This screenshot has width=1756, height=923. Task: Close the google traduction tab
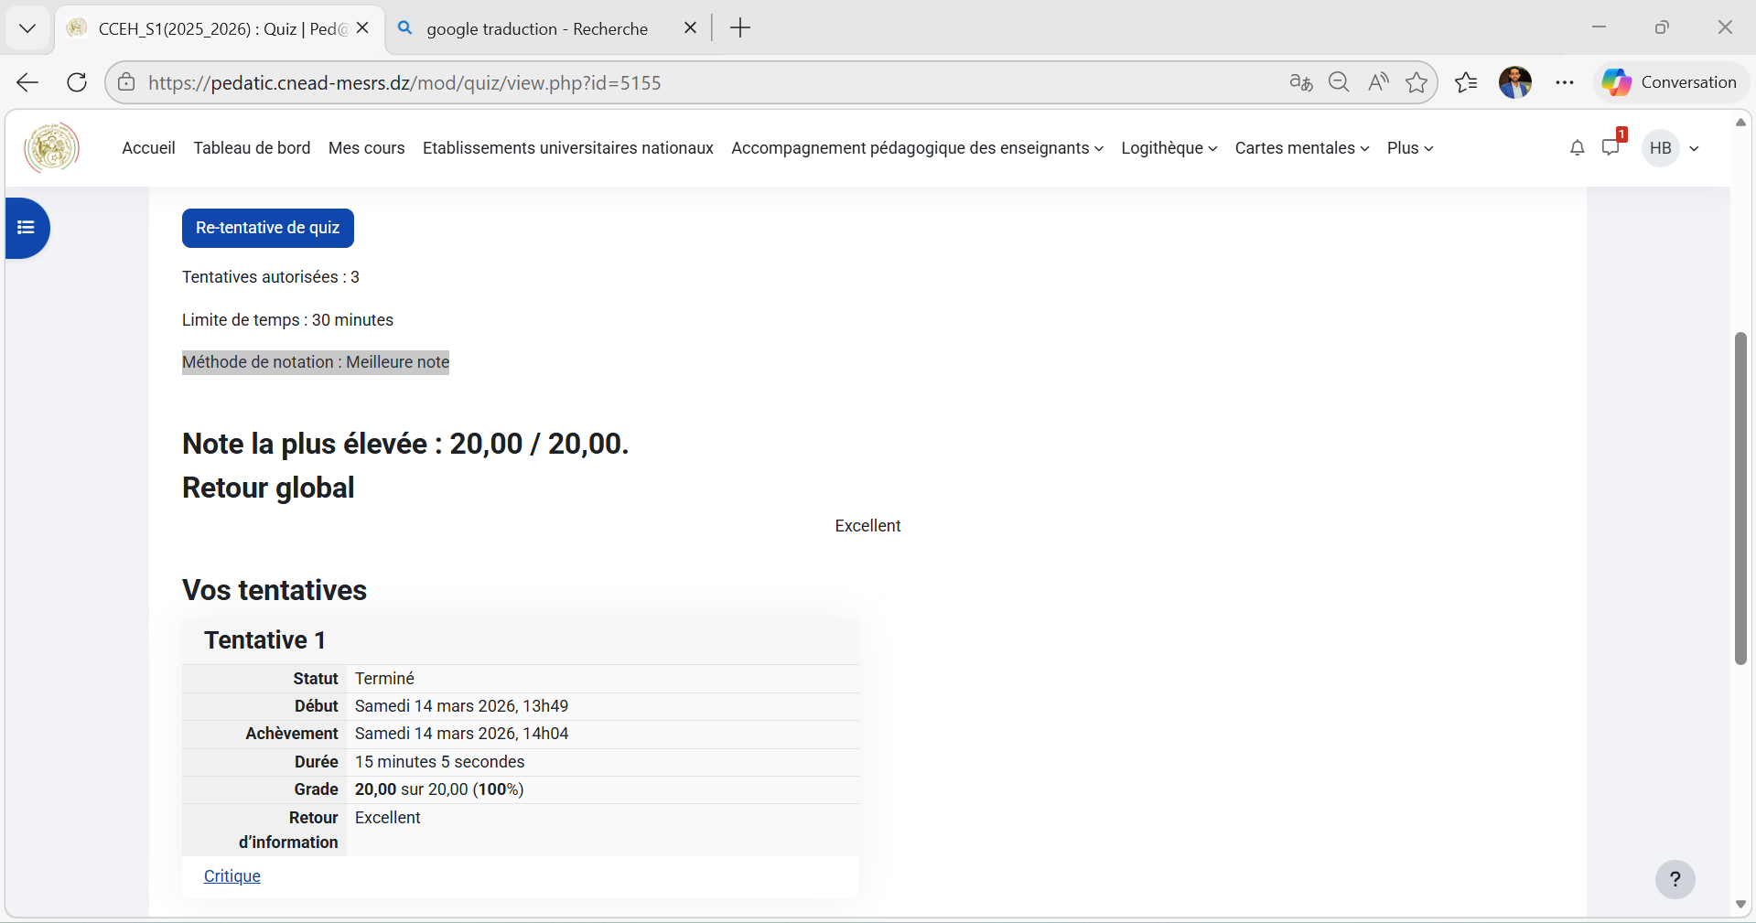pyautogui.click(x=690, y=28)
